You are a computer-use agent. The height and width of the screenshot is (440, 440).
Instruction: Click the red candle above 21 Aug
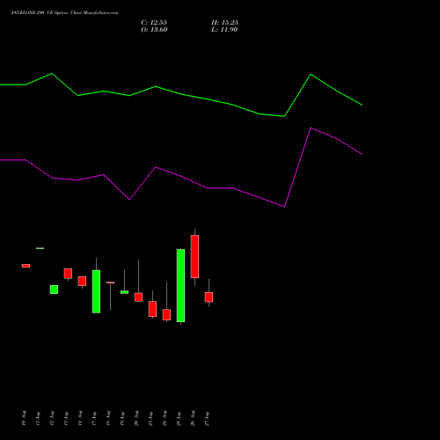click(152, 309)
